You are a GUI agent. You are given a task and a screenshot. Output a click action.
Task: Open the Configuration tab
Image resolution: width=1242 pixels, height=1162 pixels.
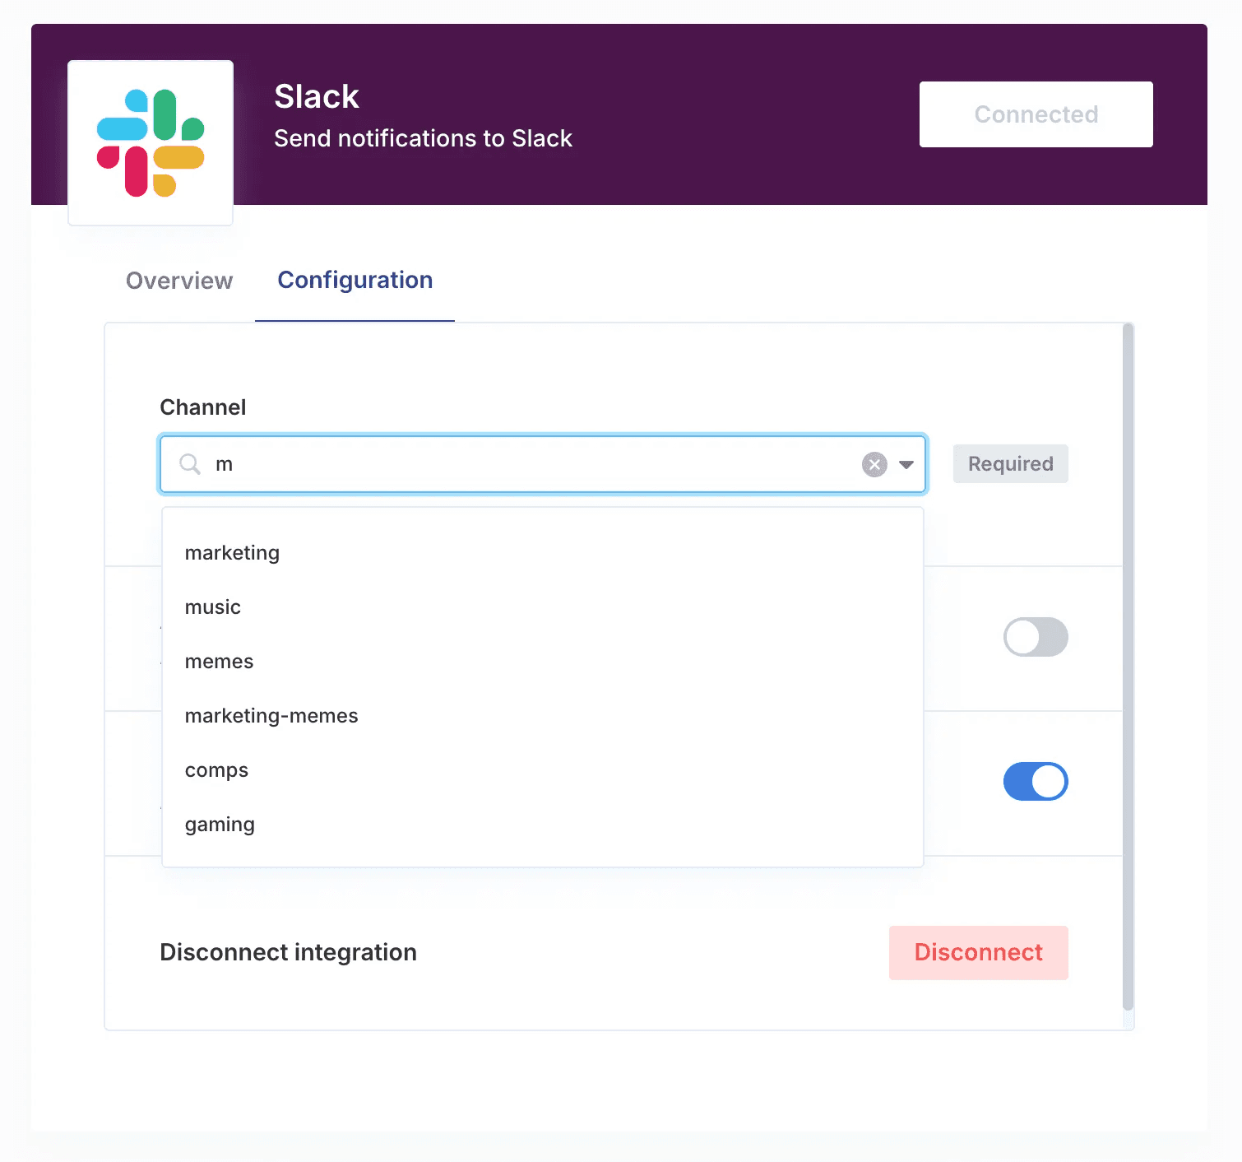point(355,281)
